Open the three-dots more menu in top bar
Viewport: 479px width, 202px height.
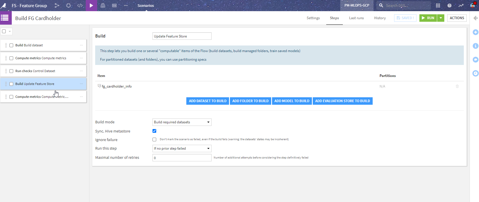pos(126,5)
